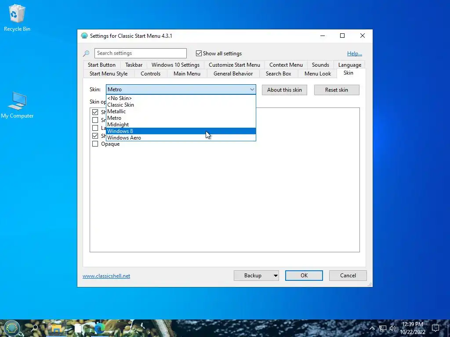Open the Sounds tab
The height and width of the screenshot is (337, 450).
[320, 65]
